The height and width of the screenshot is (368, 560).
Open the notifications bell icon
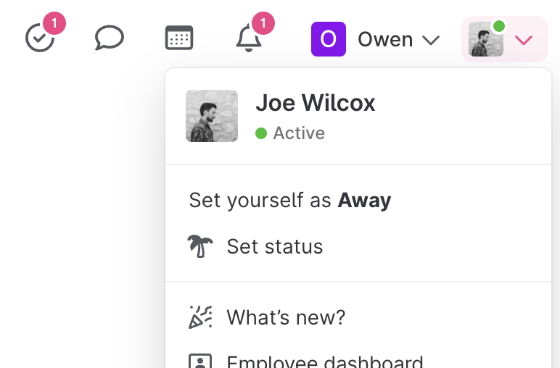[249, 38]
